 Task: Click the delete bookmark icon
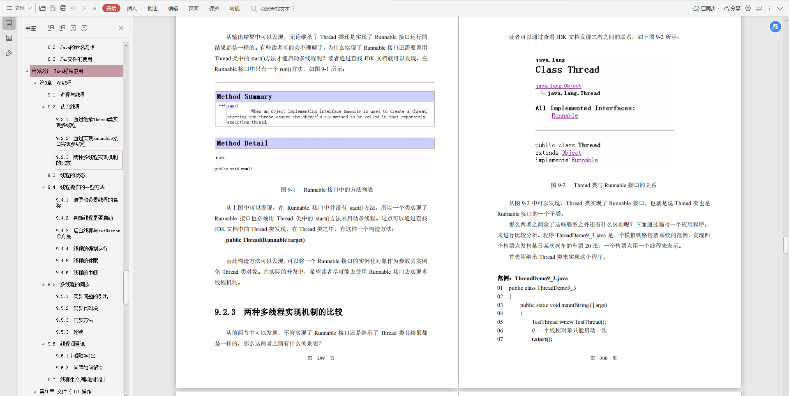(85, 28)
